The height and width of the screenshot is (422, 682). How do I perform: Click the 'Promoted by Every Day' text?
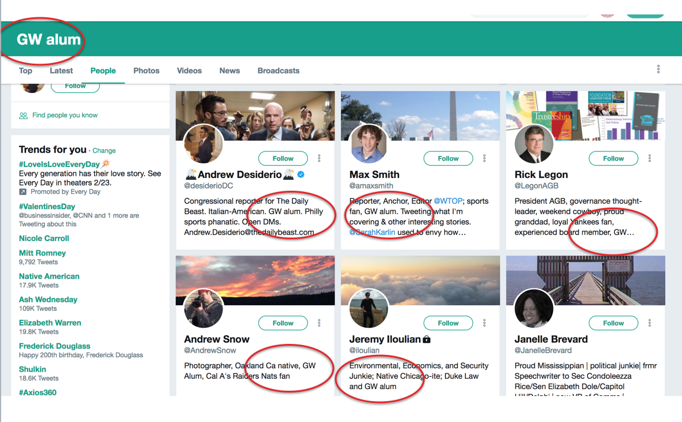pyautogui.click(x=65, y=192)
